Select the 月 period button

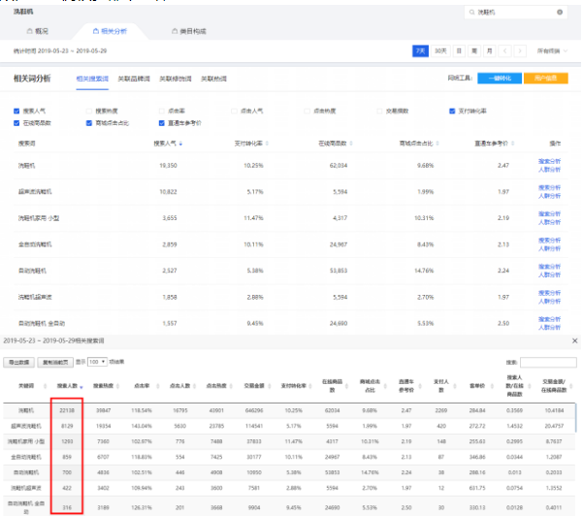click(x=490, y=51)
